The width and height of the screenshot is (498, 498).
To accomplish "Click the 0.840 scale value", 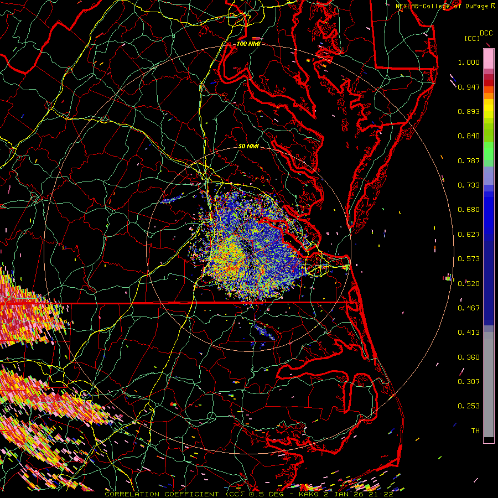I will tap(469, 136).
